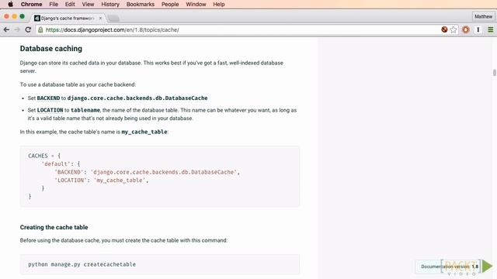Viewport: 497px width, 279px height.
Task: Click the bold word tablename
Action: pyautogui.click(x=85, y=110)
